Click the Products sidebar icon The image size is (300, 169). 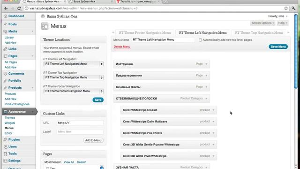click(5, 88)
